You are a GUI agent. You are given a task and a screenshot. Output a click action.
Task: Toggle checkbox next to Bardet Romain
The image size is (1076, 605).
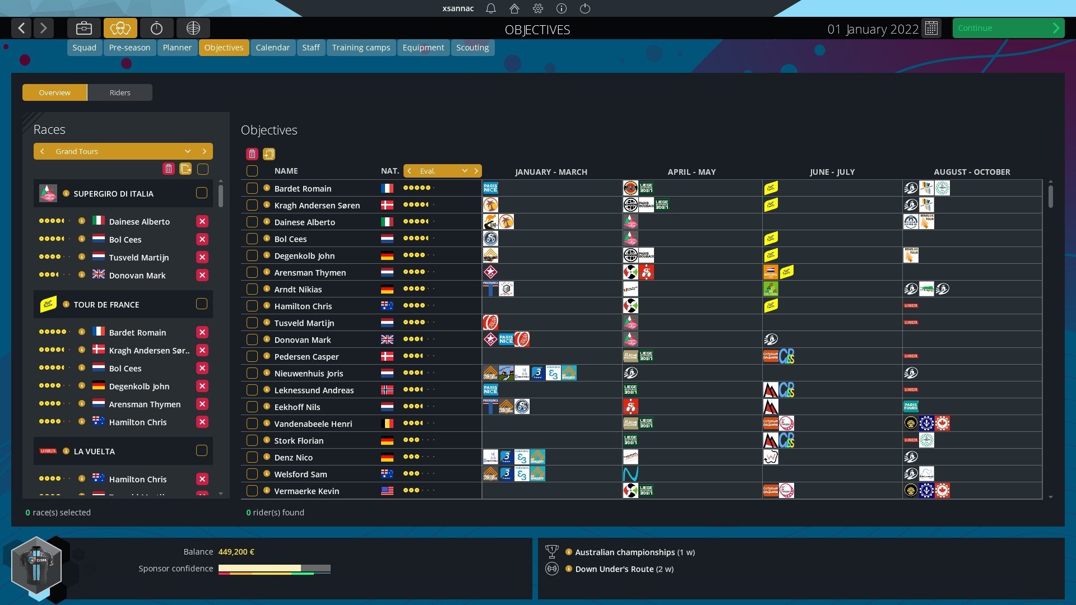point(252,188)
